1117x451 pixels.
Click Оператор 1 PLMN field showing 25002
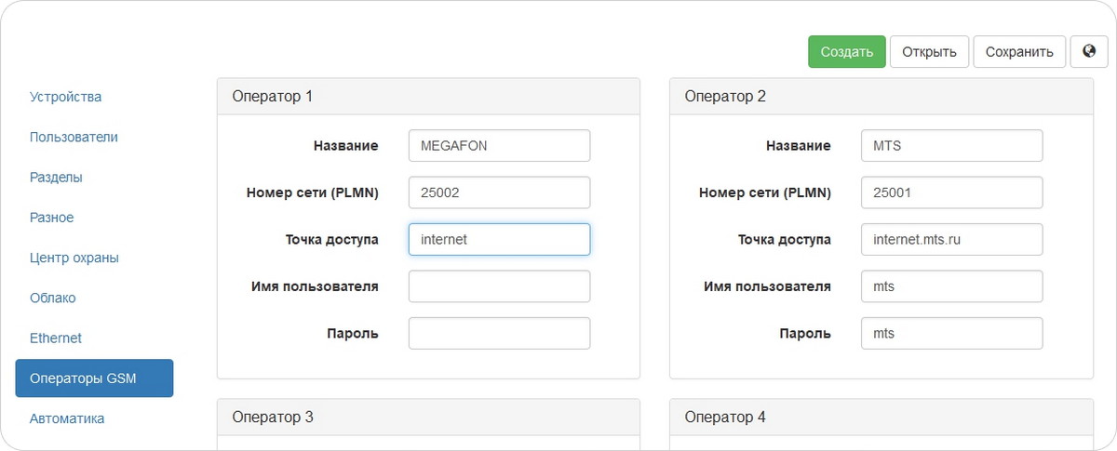click(x=499, y=192)
